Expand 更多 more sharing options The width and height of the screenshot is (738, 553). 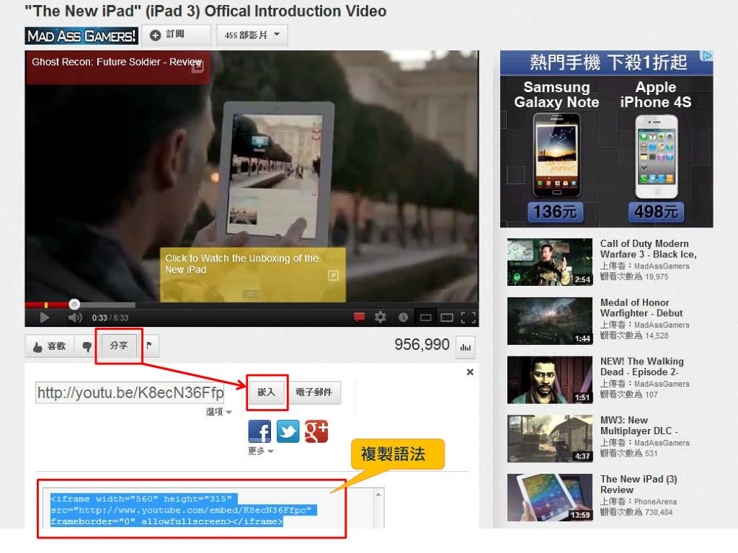point(261,451)
